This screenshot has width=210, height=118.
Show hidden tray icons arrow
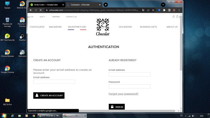tap(186, 116)
